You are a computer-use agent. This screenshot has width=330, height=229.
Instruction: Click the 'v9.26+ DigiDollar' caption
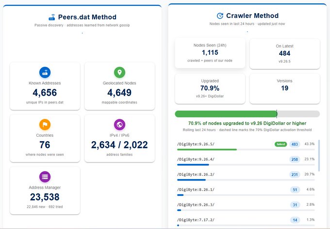click(x=210, y=96)
